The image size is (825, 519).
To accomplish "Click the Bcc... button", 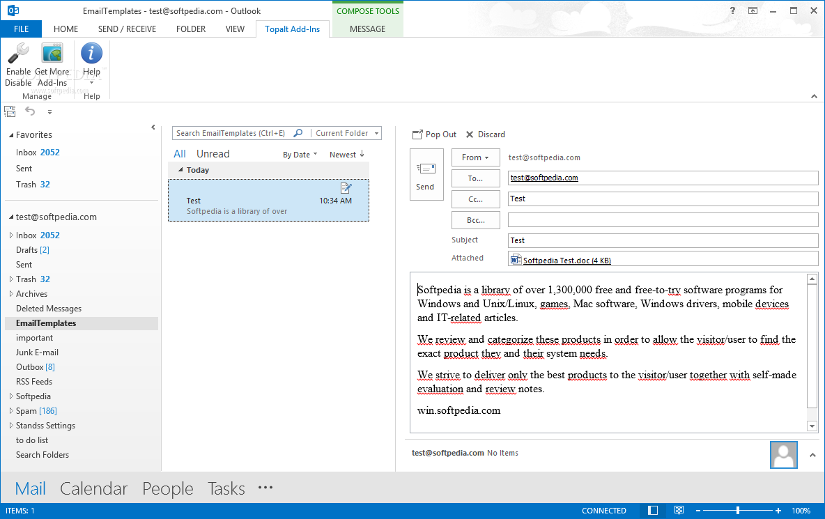I will pos(476,220).
